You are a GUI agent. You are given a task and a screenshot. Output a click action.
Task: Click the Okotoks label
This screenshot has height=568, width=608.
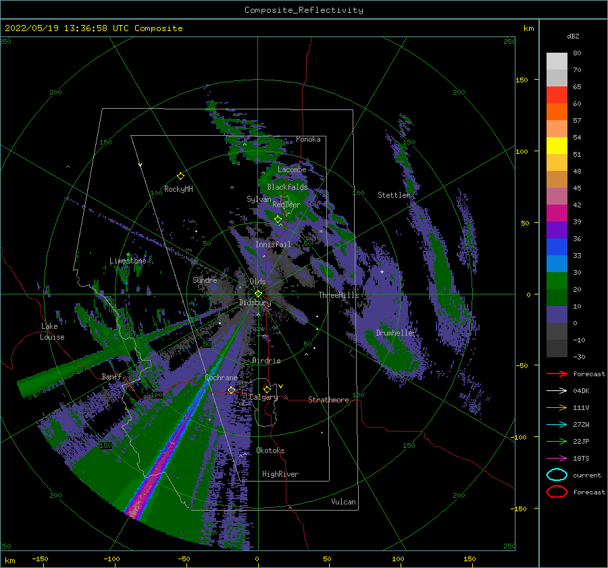coord(270,450)
